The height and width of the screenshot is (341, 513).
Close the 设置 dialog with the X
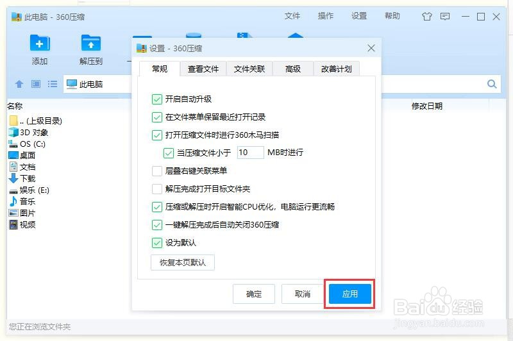(x=371, y=48)
